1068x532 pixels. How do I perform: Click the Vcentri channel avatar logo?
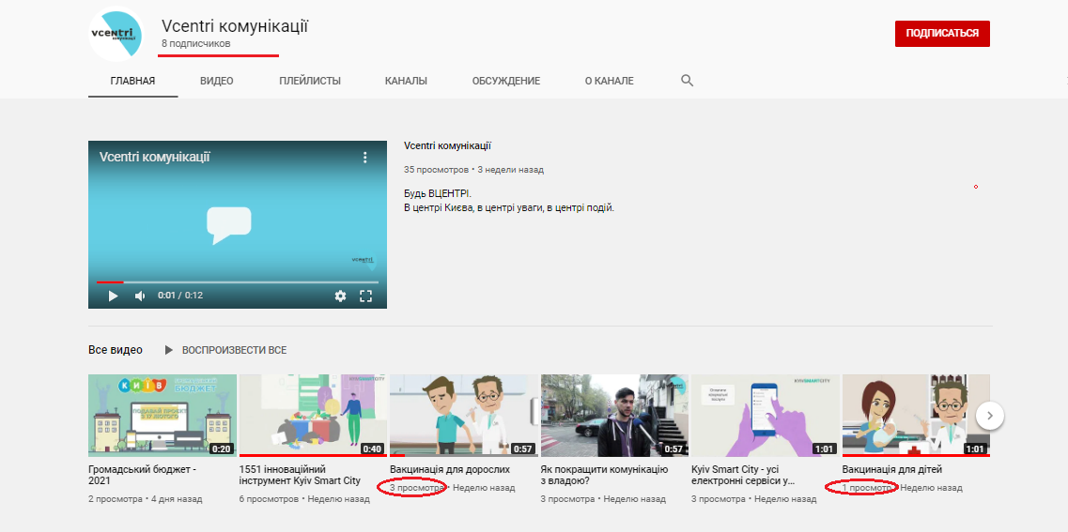point(116,34)
